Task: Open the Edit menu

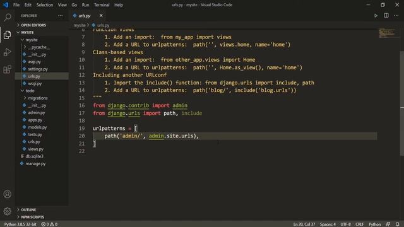Action: (28, 5)
